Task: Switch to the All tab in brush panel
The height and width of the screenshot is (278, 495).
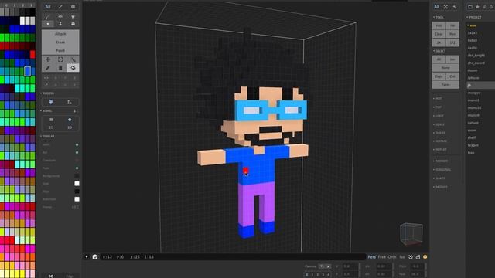Action: point(48,7)
